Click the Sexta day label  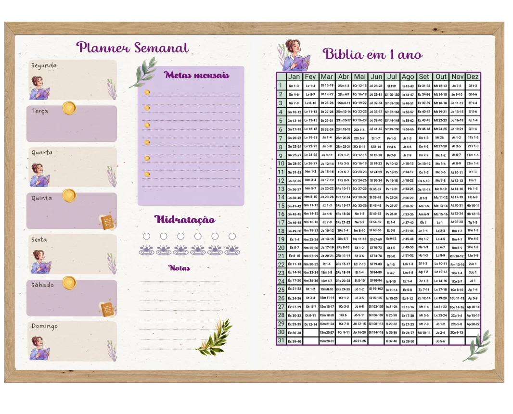pyautogui.click(x=39, y=239)
